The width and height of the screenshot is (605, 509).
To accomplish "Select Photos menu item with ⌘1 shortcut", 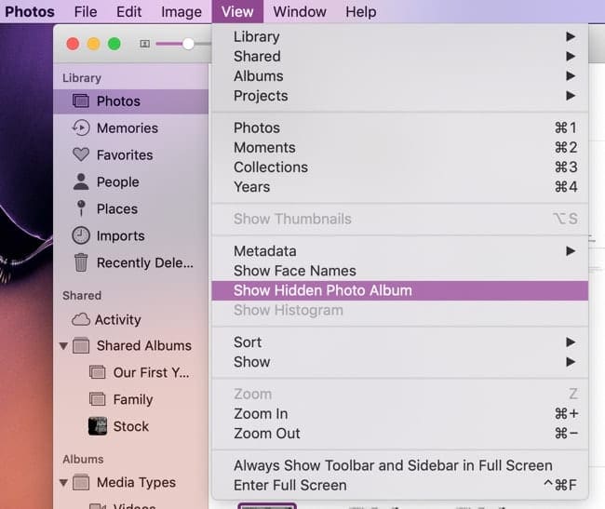I will (399, 127).
